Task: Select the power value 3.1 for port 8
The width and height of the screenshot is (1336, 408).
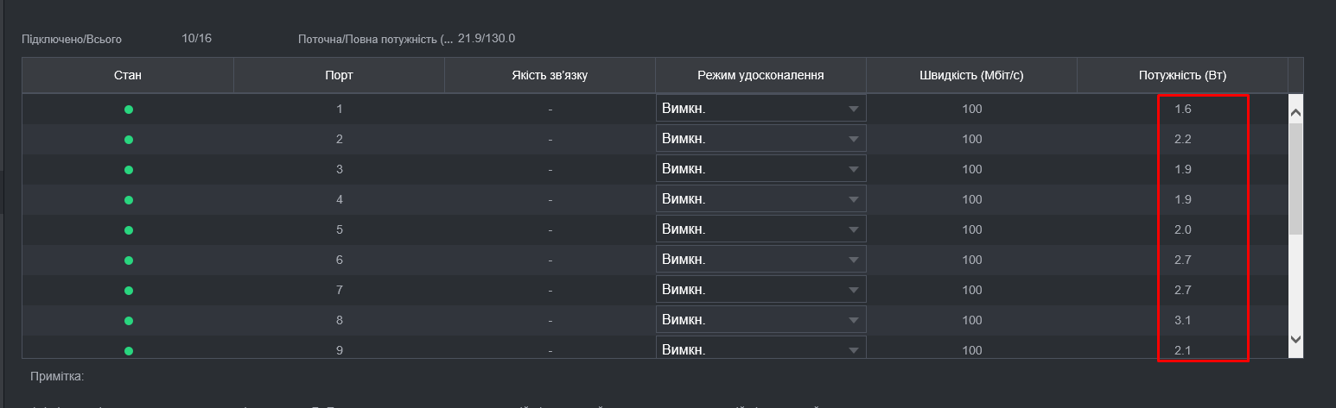Action: (x=1183, y=321)
